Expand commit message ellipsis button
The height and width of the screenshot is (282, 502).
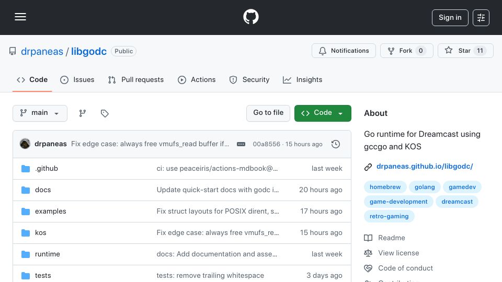pyautogui.click(x=241, y=144)
